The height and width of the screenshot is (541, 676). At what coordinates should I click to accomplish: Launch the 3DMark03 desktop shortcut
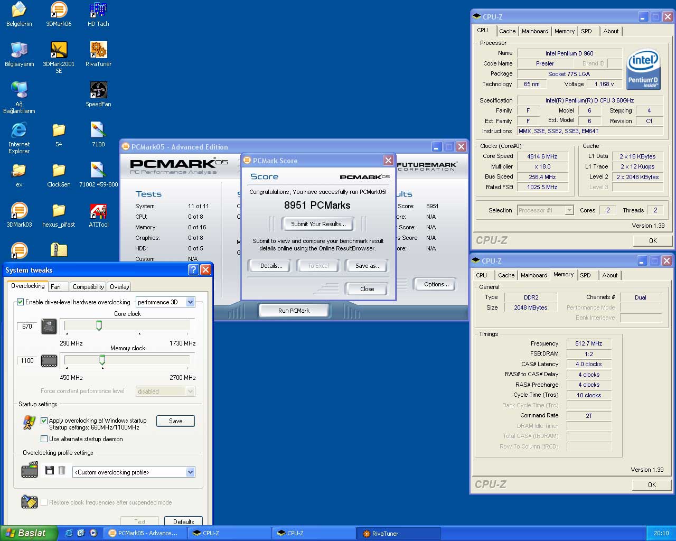click(19, 215)
